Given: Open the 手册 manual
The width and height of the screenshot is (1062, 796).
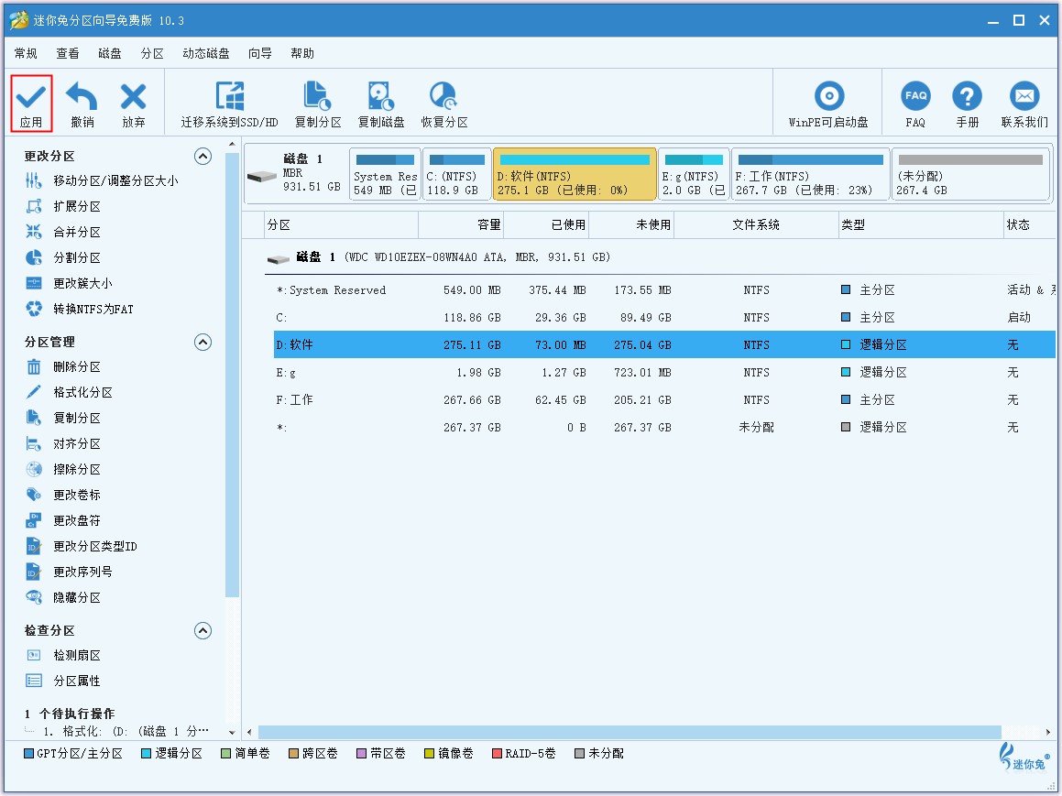Looking at the screenshot, I should tap(968, 104).
